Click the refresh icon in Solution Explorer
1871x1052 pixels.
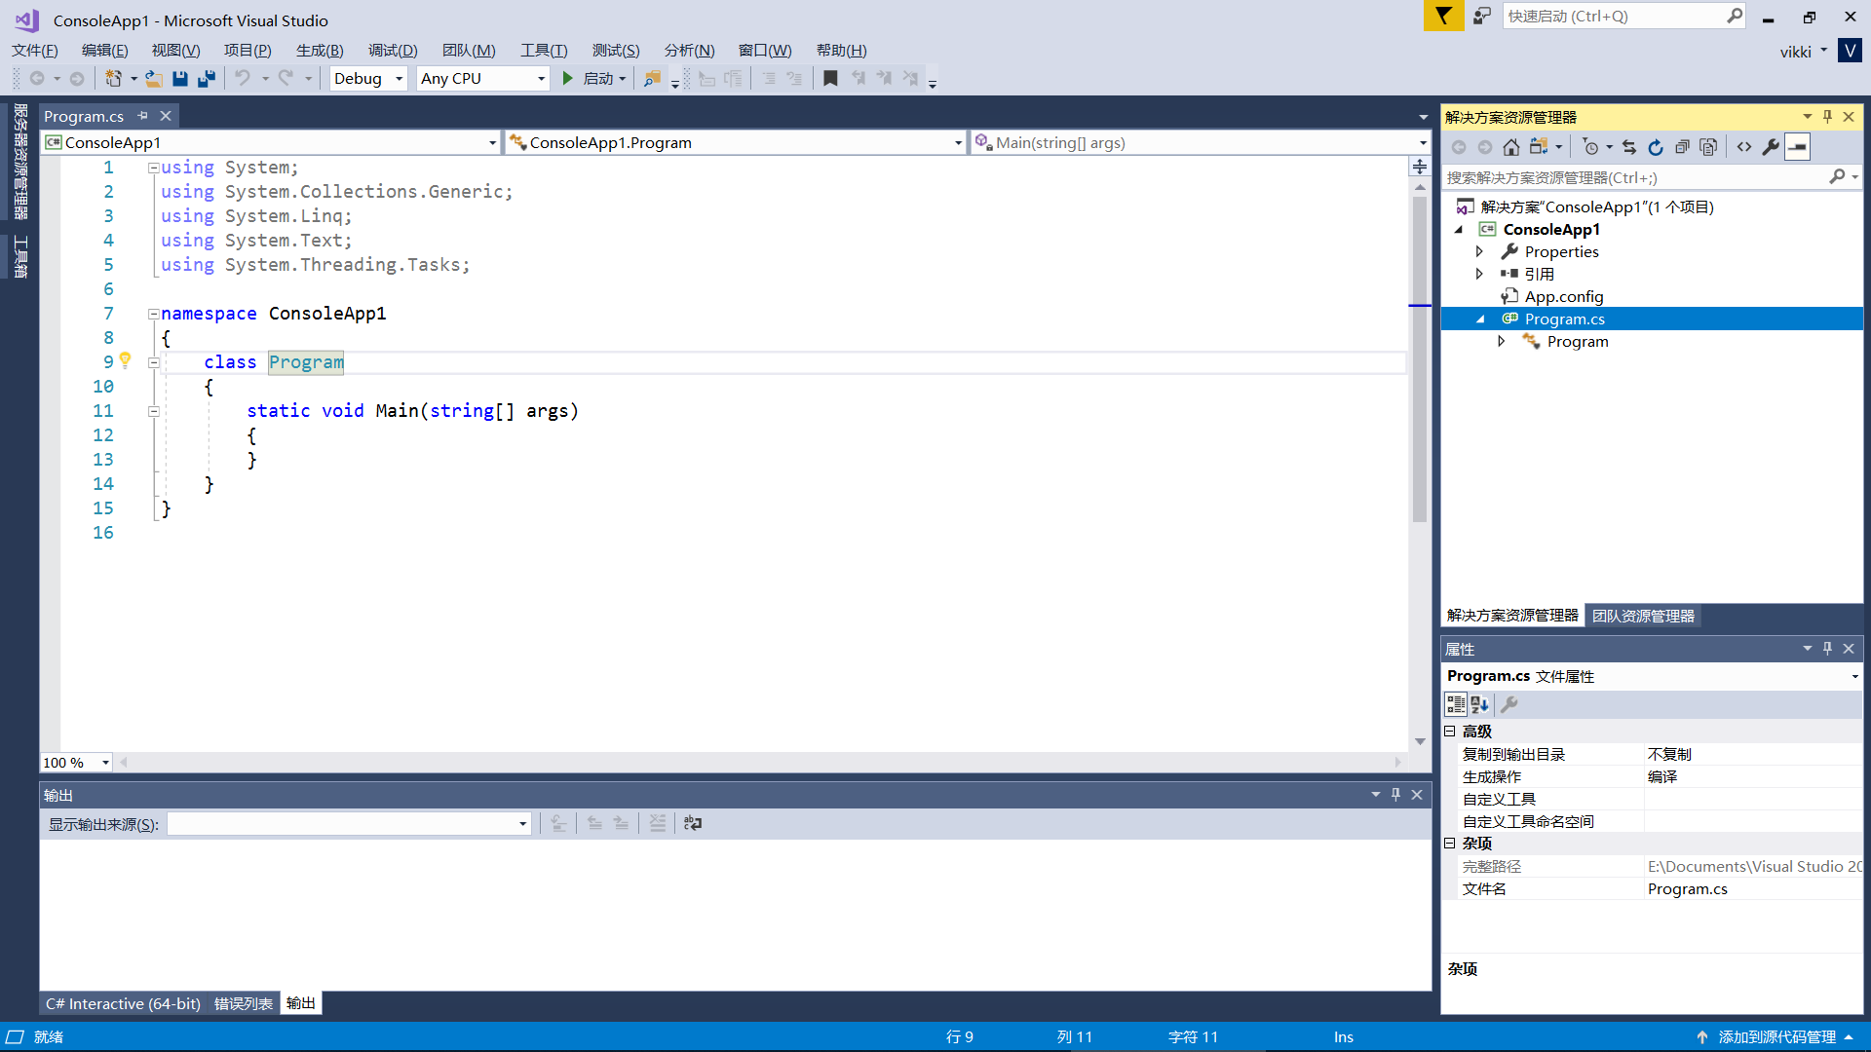(x=1656, y=147)
